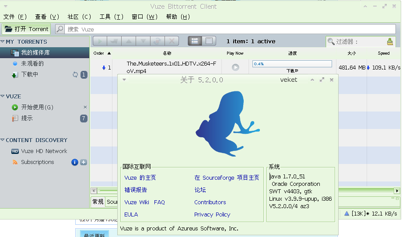
Task: Click the start (play) toolbar button
Action: pos(100,41)
